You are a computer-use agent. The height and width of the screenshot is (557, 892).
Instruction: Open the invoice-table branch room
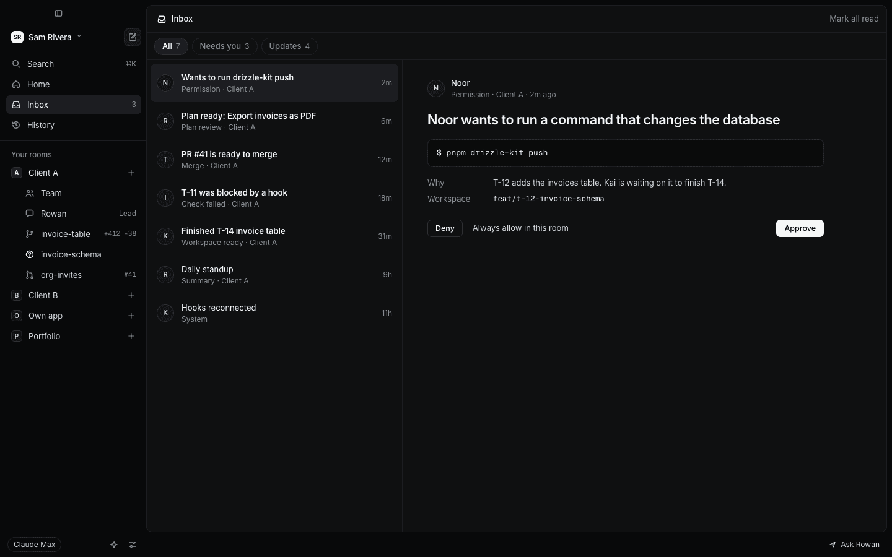[81, 234]
